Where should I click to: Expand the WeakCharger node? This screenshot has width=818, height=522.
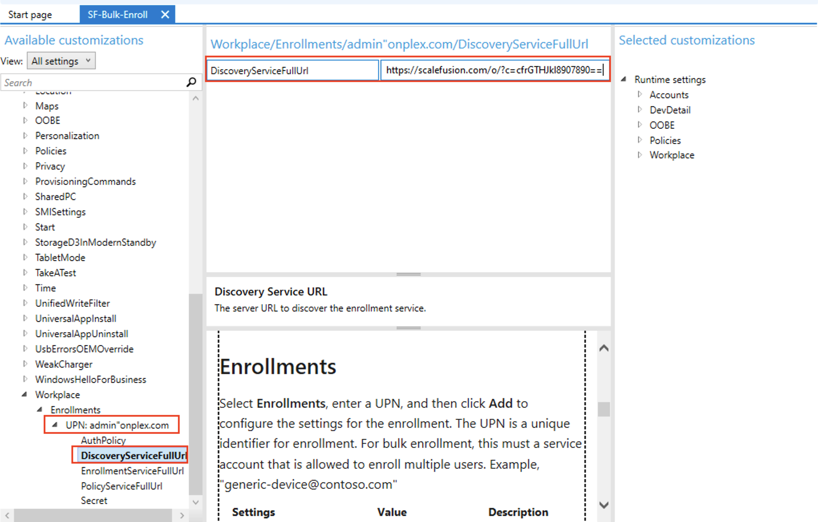tap(25, 364)
